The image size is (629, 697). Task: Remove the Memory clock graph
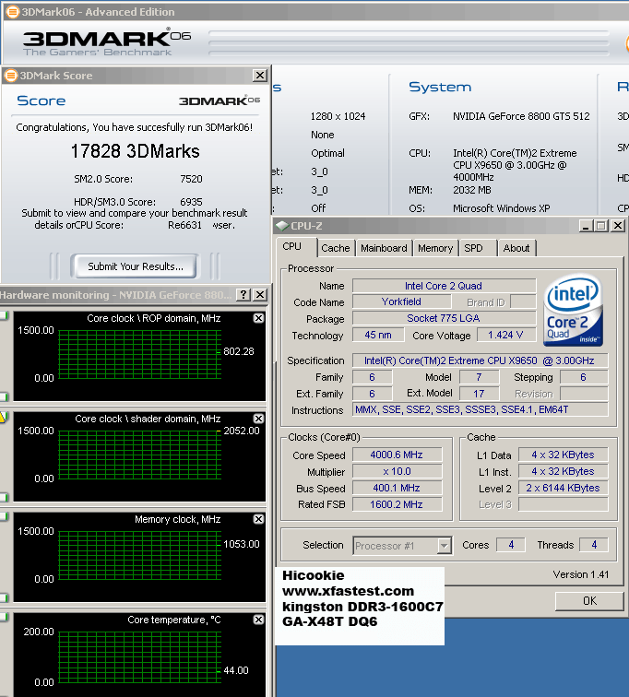[259, 519]
